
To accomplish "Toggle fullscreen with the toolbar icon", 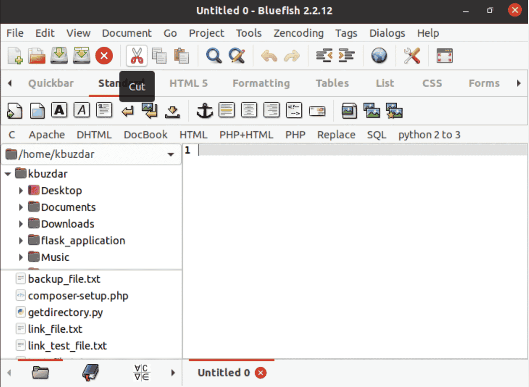I will click(444, 56).
